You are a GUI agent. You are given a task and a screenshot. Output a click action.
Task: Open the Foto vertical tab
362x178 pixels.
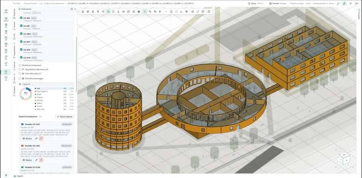point(14,79)
